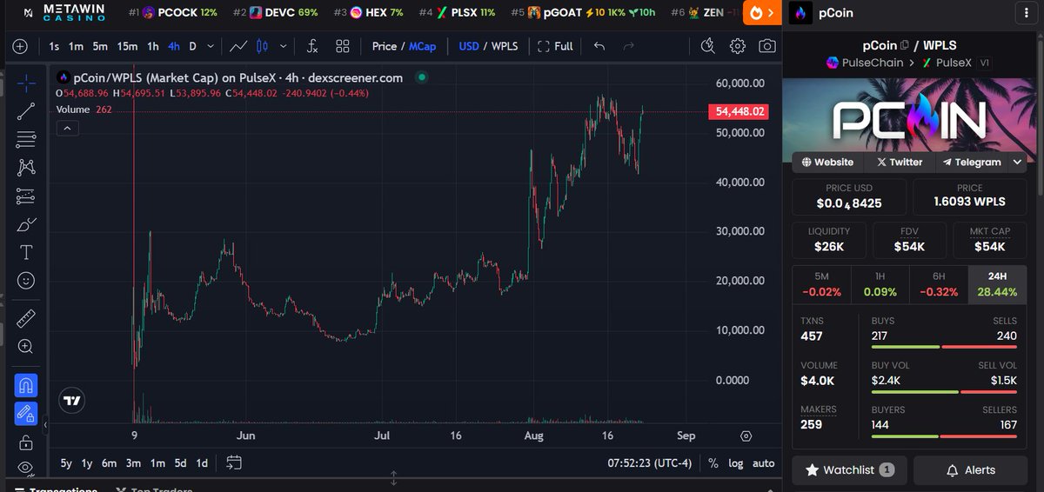Open the Fibonacci retracement tool
The height and width of the screenshot is (492, 1044).
coord(26,138)
